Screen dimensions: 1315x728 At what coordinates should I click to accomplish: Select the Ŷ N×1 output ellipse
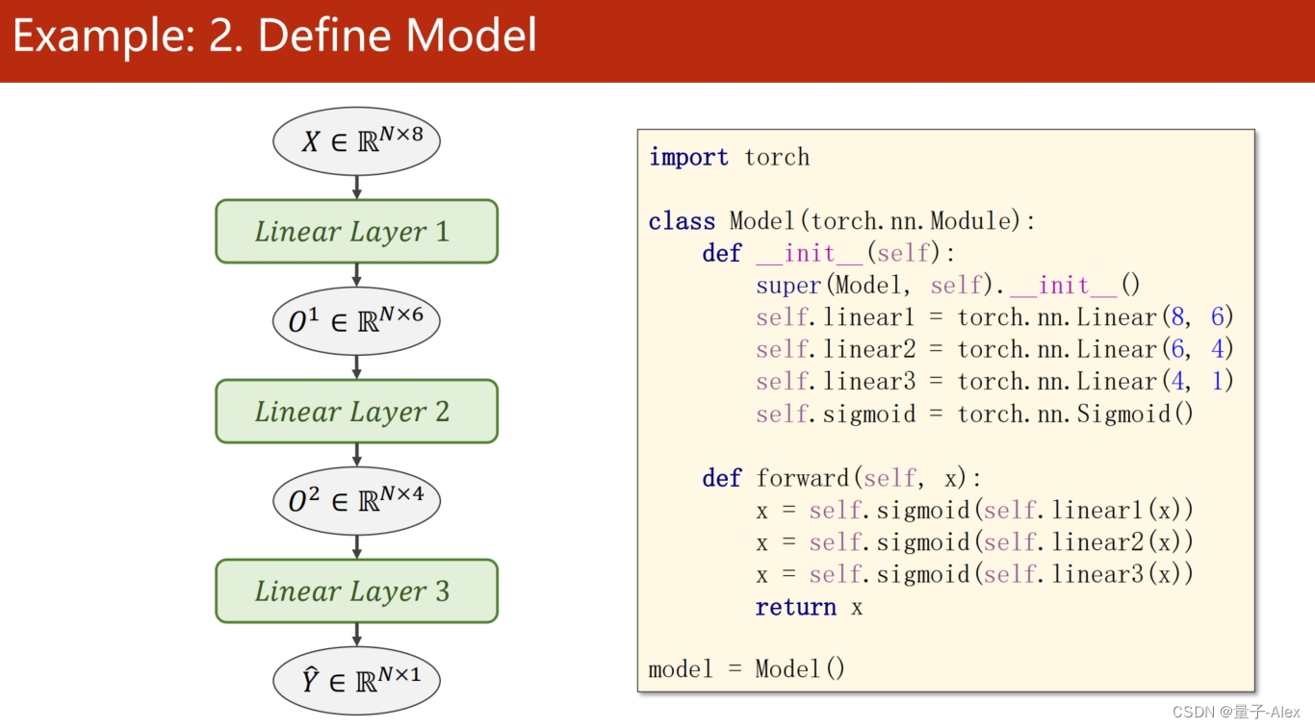[357, 681]
